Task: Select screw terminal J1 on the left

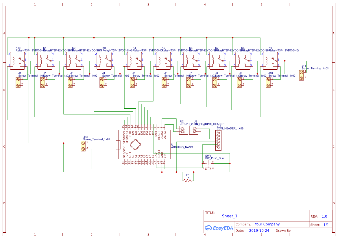Action: tap(18, 82)
